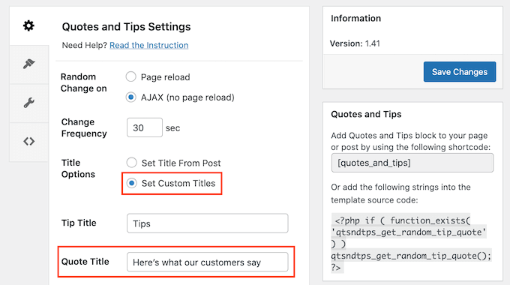Open the paintbrush Appearance tab icon
Screen dimensions: 510x285
(x=28, y=64)
